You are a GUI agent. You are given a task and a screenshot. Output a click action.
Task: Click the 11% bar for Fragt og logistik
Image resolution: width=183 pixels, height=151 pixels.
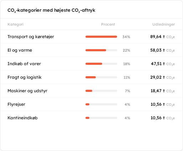click(x=101, y=77)
